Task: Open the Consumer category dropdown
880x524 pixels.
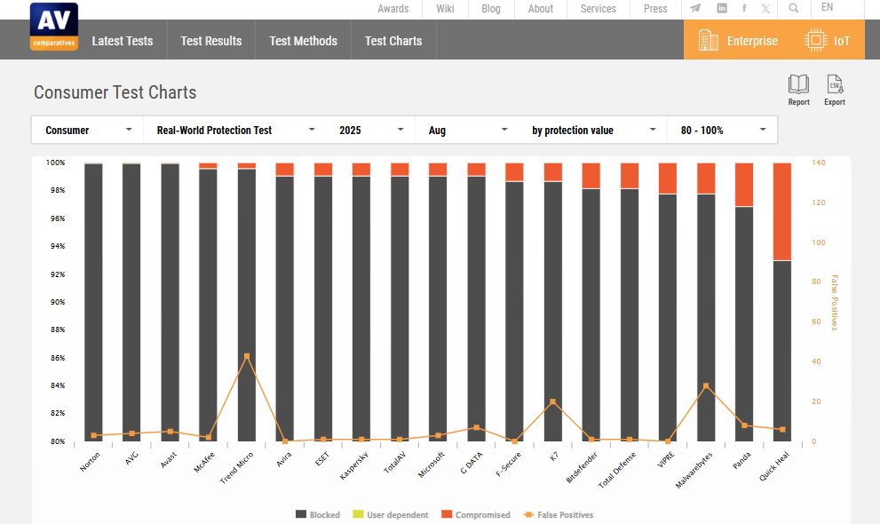Action: pos(88,131)
